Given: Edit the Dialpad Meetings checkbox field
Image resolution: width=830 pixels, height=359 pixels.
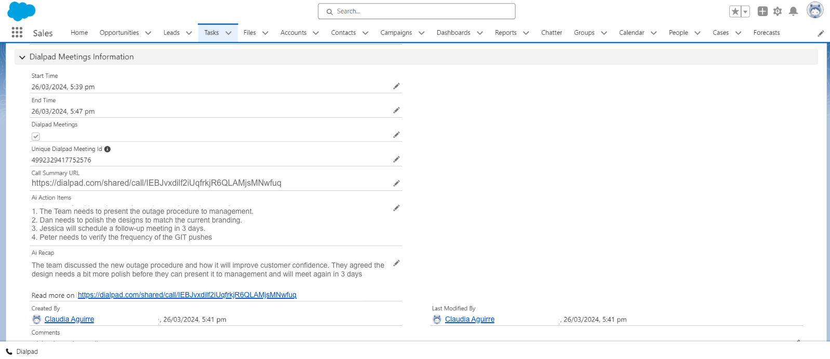Looking at the screenshot, I should [396, 135].
